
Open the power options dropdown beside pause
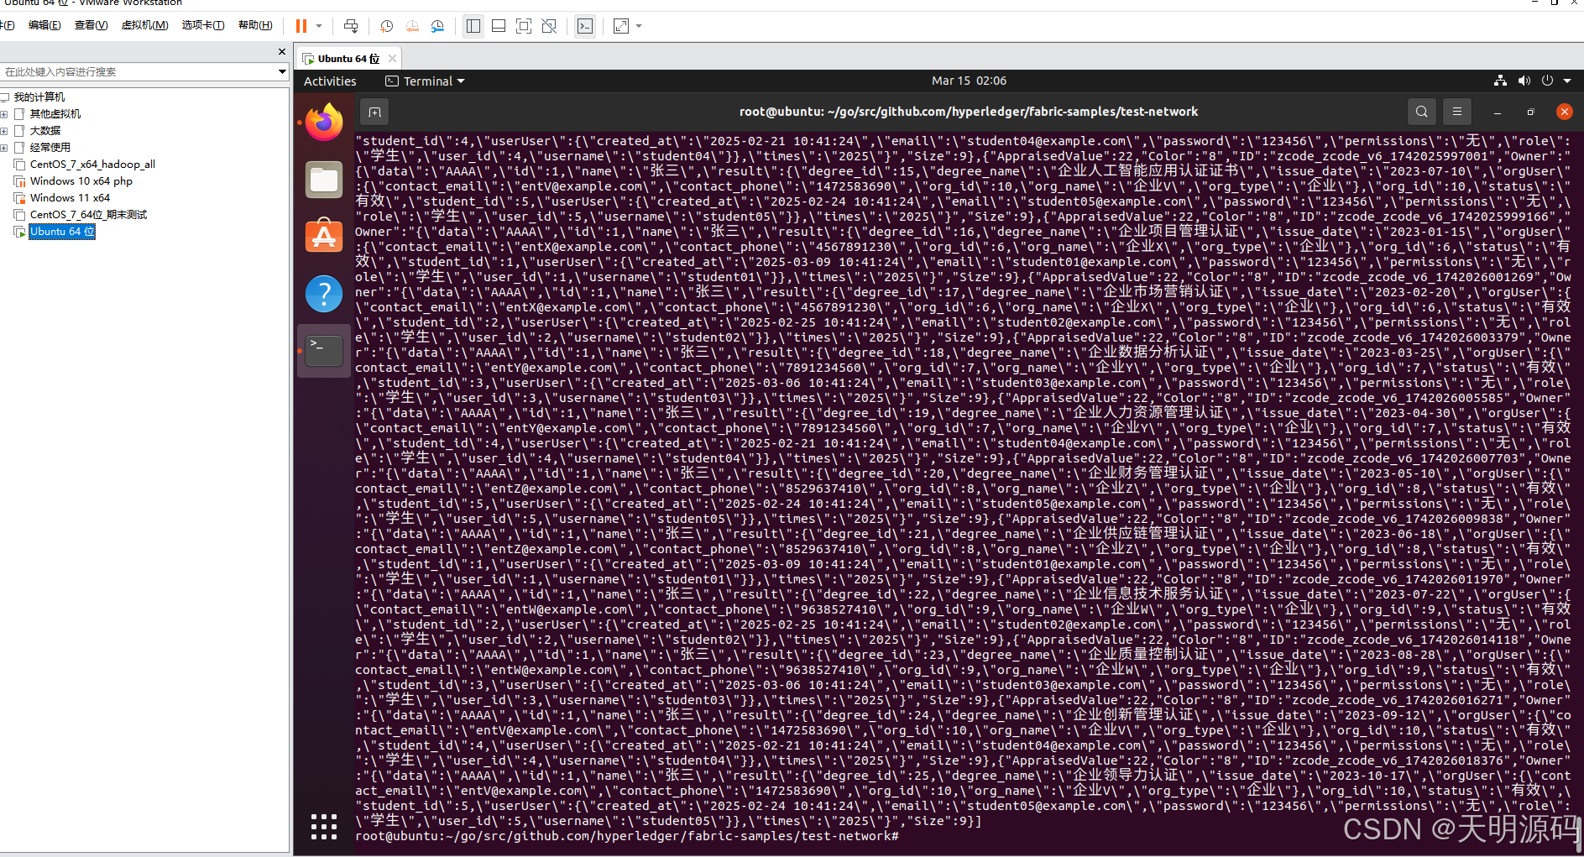tap(319, 26)
